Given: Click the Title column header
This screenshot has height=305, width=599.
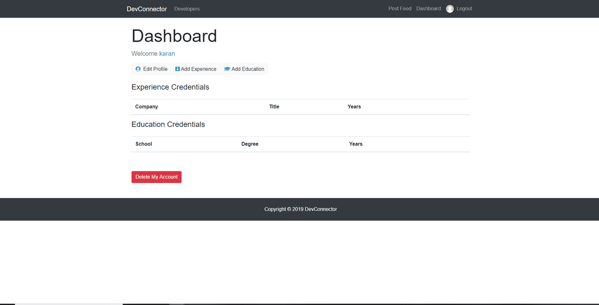Looking at the screenshot, I should pos(274,107).
